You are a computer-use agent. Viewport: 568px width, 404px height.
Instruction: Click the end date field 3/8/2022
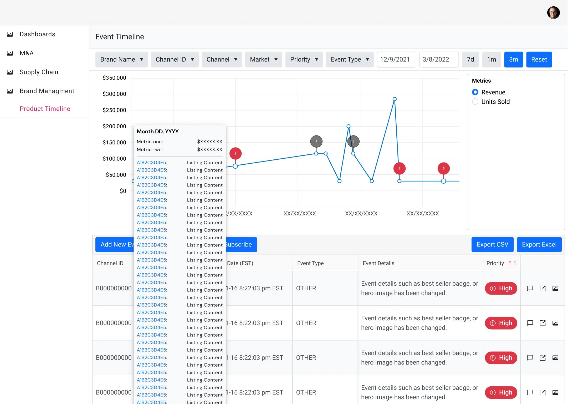pyautogui.click(x=439, y=59)
